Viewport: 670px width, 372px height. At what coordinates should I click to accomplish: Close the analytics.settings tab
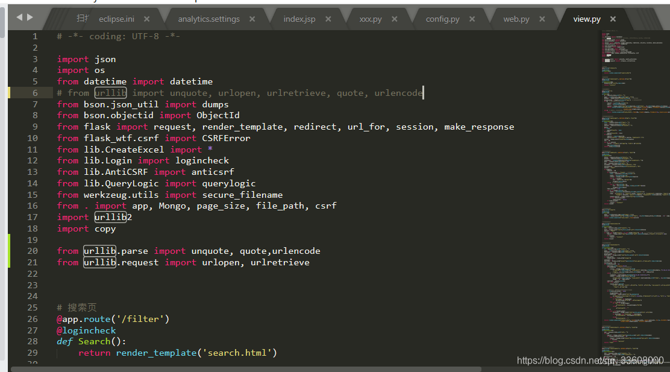[252, 19]
